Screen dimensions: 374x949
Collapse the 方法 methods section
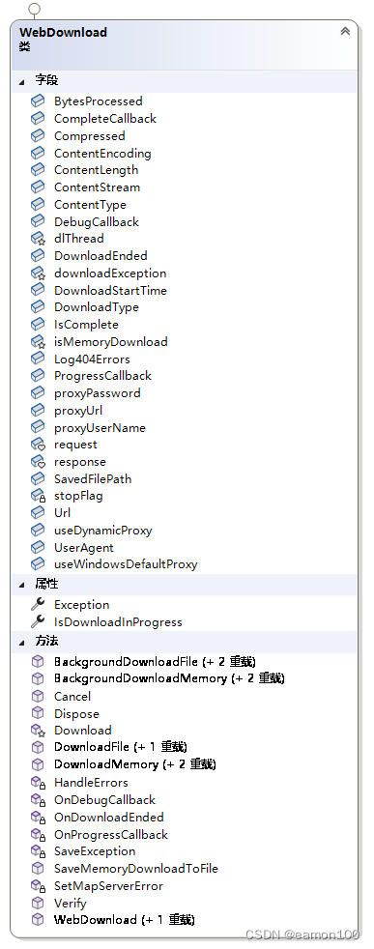[22, 642]
